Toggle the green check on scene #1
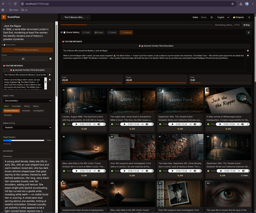Image resolution: width=256 pixels, height=213 pixels. click(x=64, y=124)
